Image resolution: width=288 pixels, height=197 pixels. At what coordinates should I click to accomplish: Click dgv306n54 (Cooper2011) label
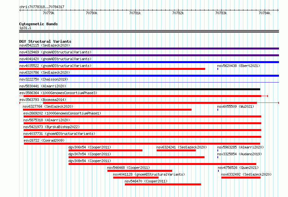pos(90,147)
